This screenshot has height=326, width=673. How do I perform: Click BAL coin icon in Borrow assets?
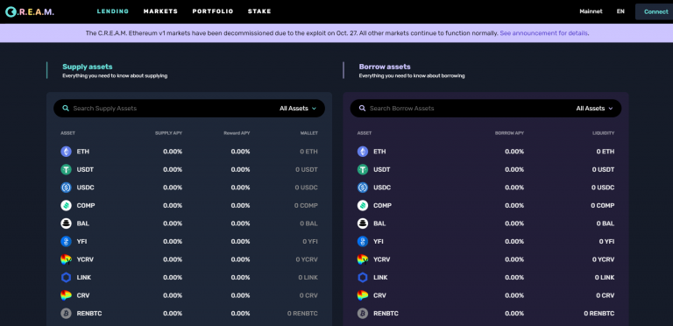pyautogui.click(x=363, y=223)
